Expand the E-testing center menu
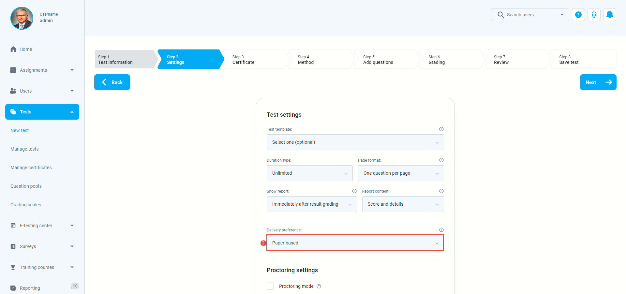The width and height of the screenshot is (626, 294). coord(42,226)
